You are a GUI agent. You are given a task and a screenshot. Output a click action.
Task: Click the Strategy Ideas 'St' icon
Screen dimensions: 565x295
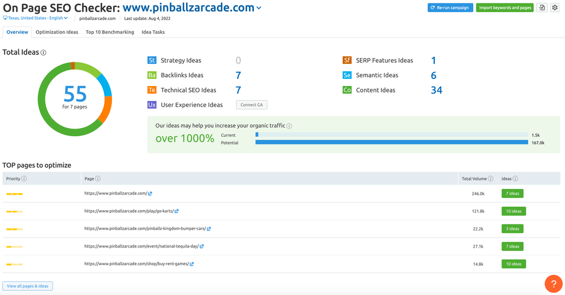(x=152, y=60)
